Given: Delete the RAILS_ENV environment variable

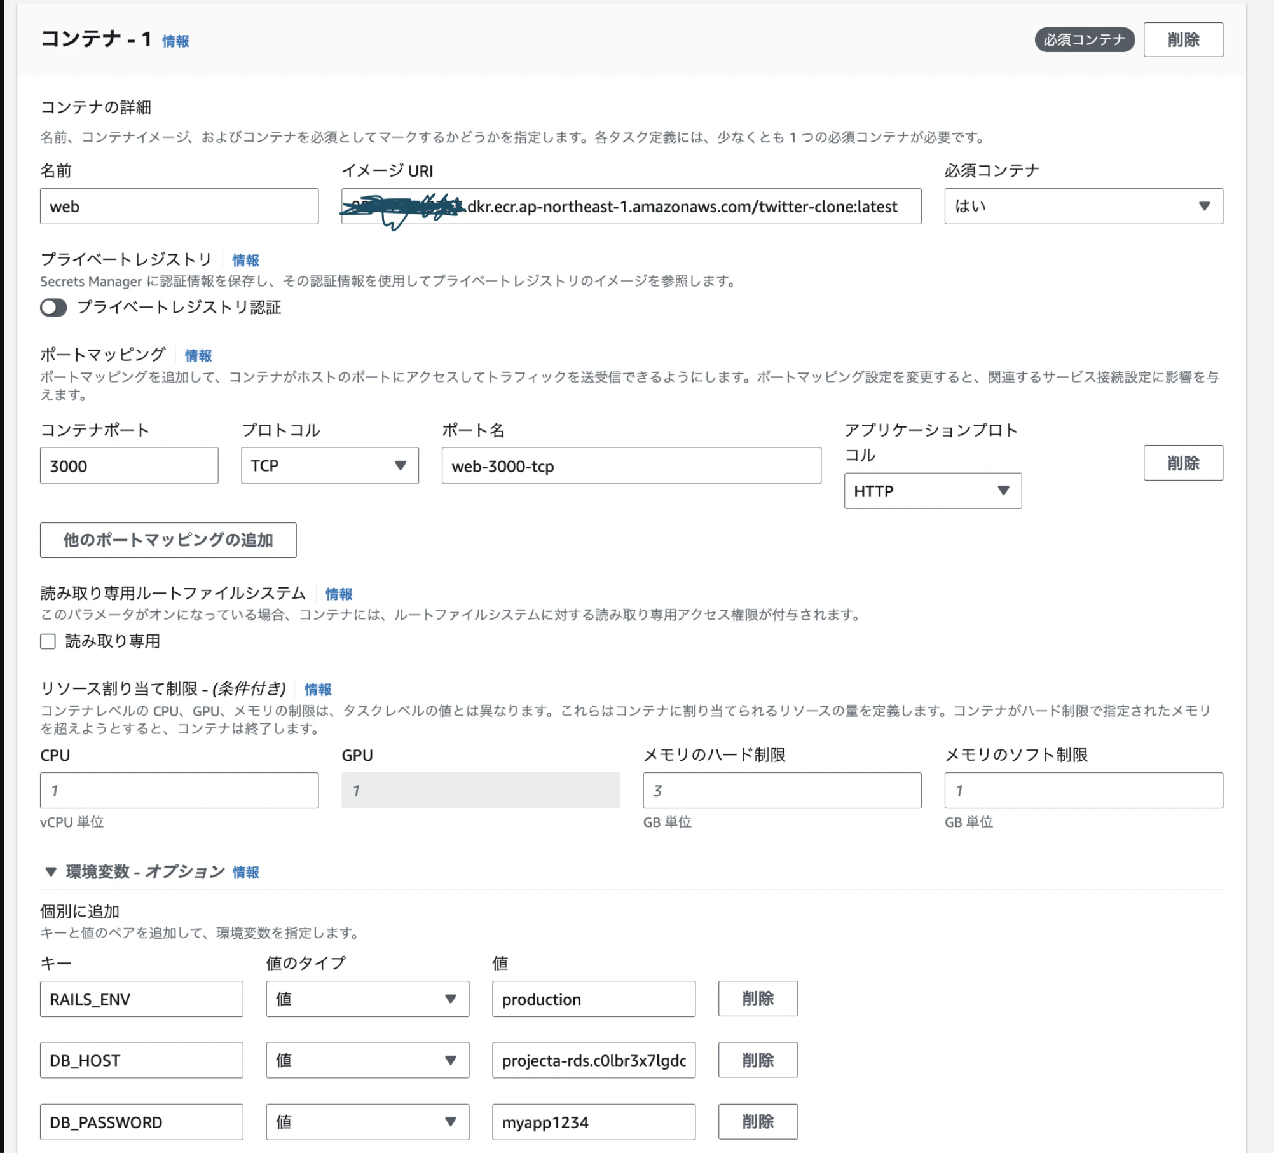Looking at the screenshot, I should coord(757,999).
